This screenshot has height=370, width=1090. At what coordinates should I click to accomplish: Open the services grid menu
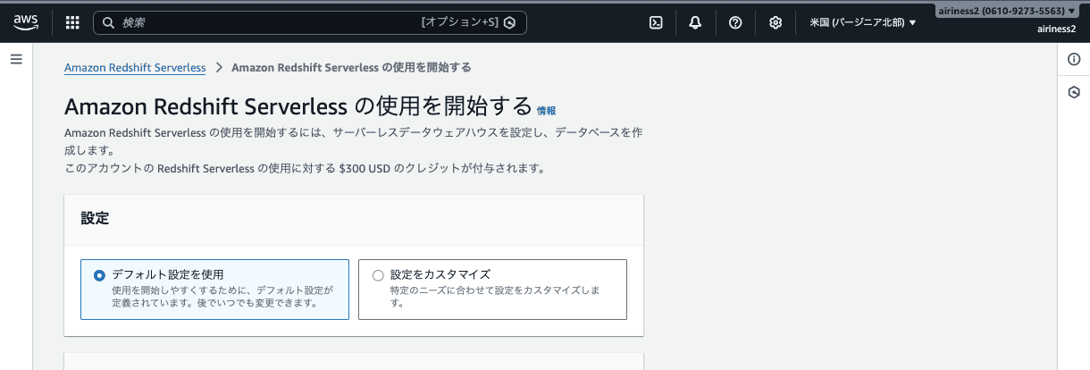point(72,22)
